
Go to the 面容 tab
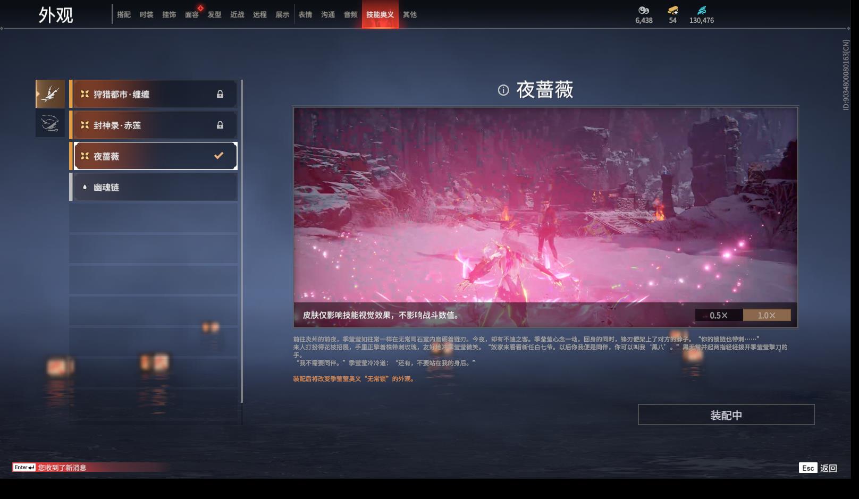point(191,14)
